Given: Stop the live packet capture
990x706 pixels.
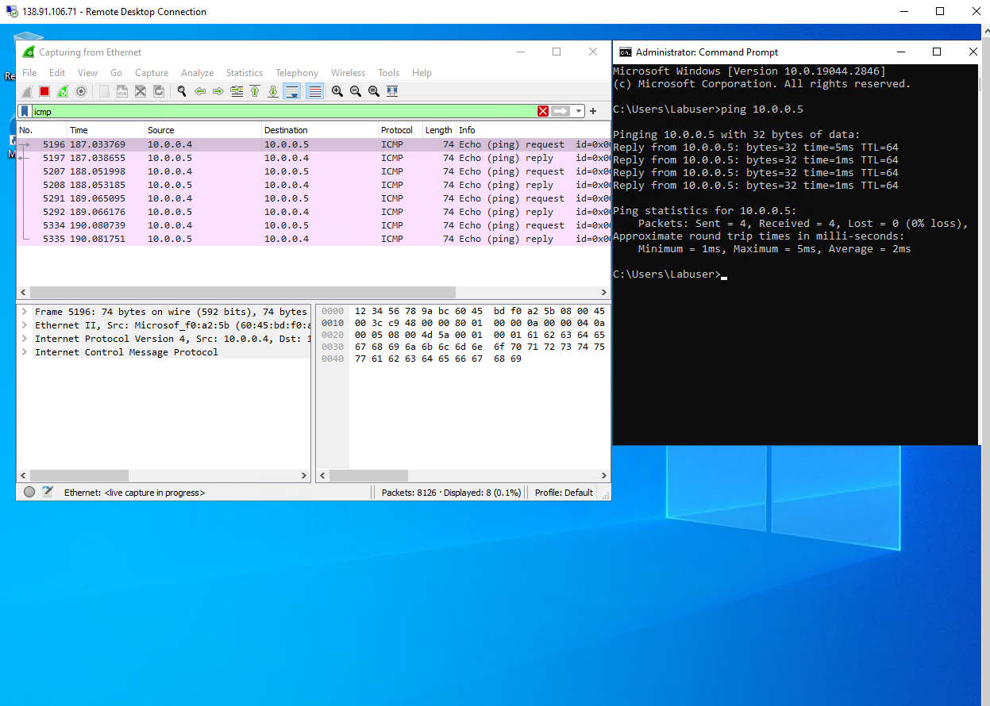Looking at the screenshot, I should tap(44, 90).
